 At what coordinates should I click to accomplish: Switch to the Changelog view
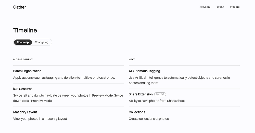tap(42, 42)
